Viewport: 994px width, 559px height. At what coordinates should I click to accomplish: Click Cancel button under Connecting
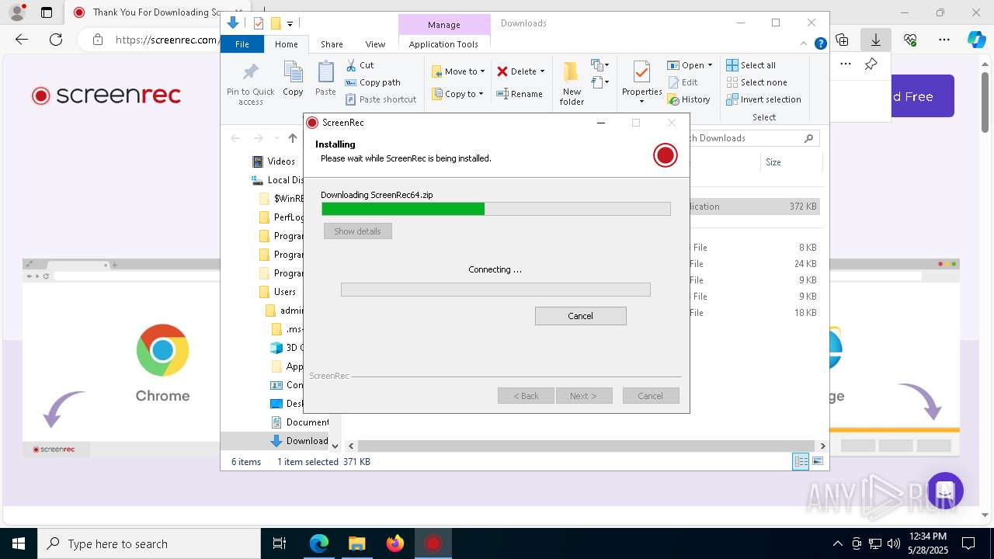point(580,316)
